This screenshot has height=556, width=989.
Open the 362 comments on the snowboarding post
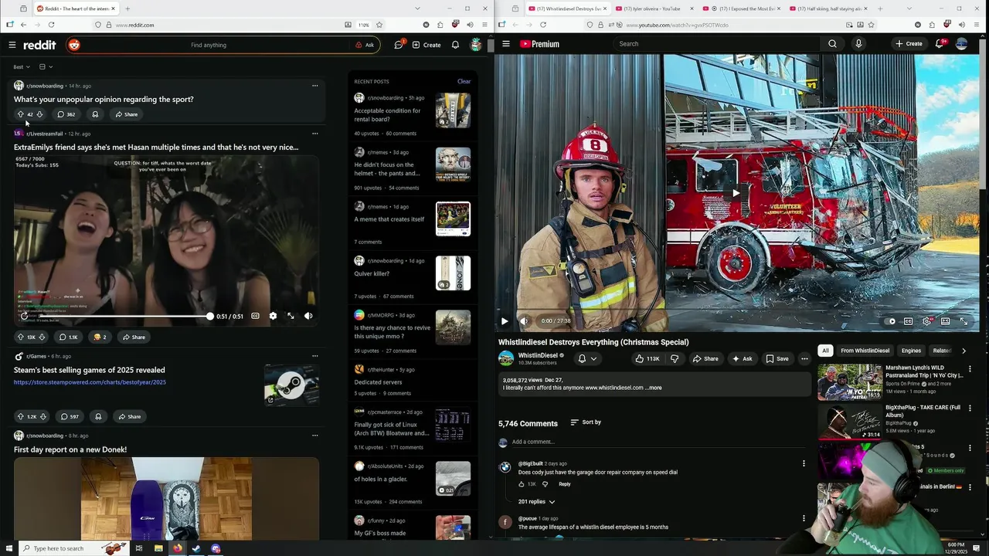coord(66,114)
